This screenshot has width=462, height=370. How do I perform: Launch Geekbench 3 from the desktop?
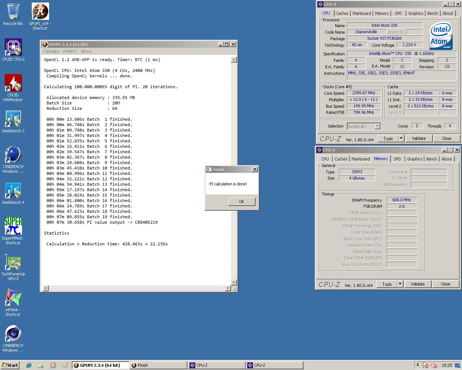13,121
